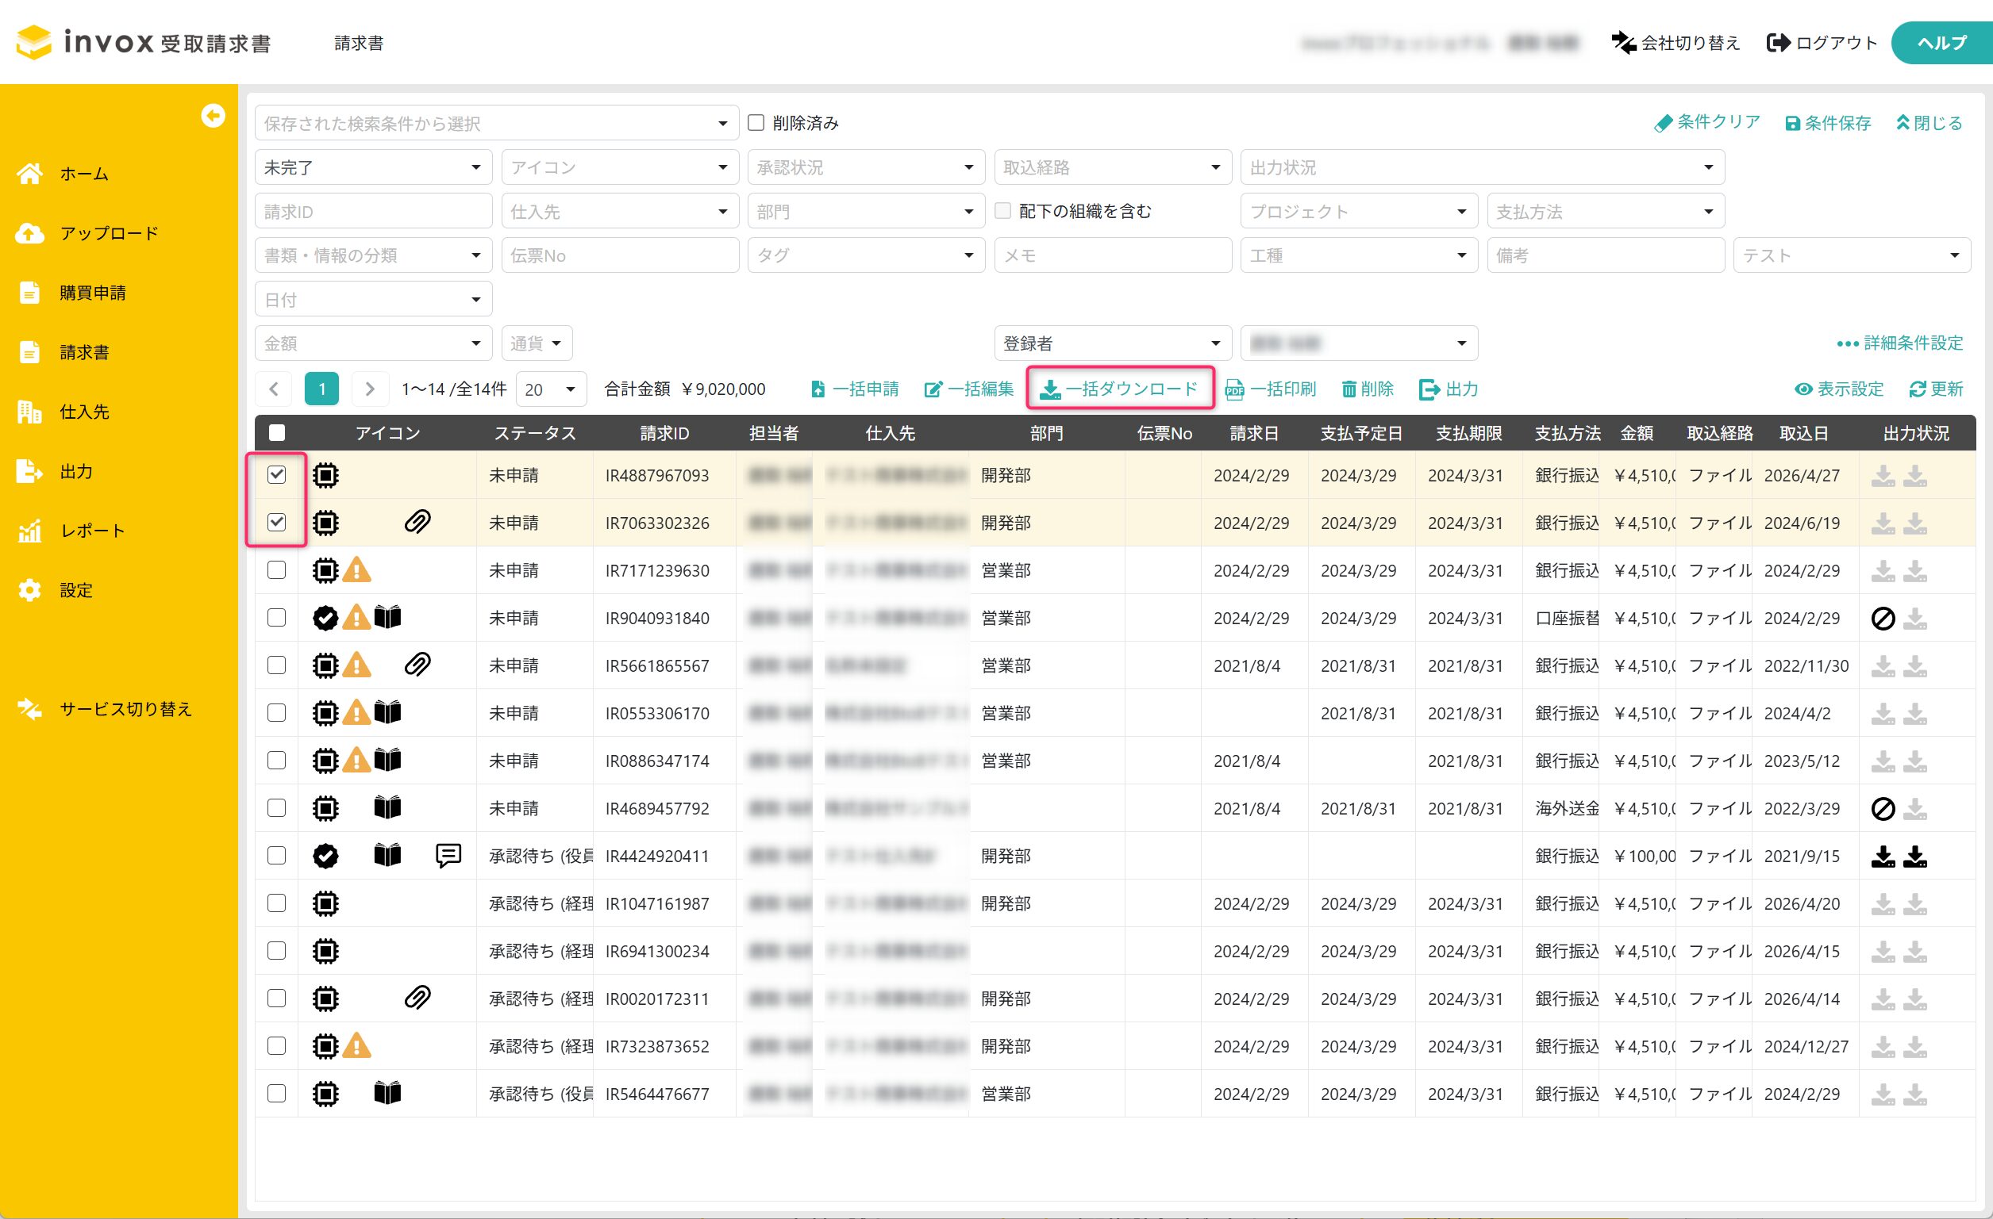Collapse the sidebar with the arrow icon
Screen dimensions: 1993x1219
pyautogui.click(x=213, y=116)
